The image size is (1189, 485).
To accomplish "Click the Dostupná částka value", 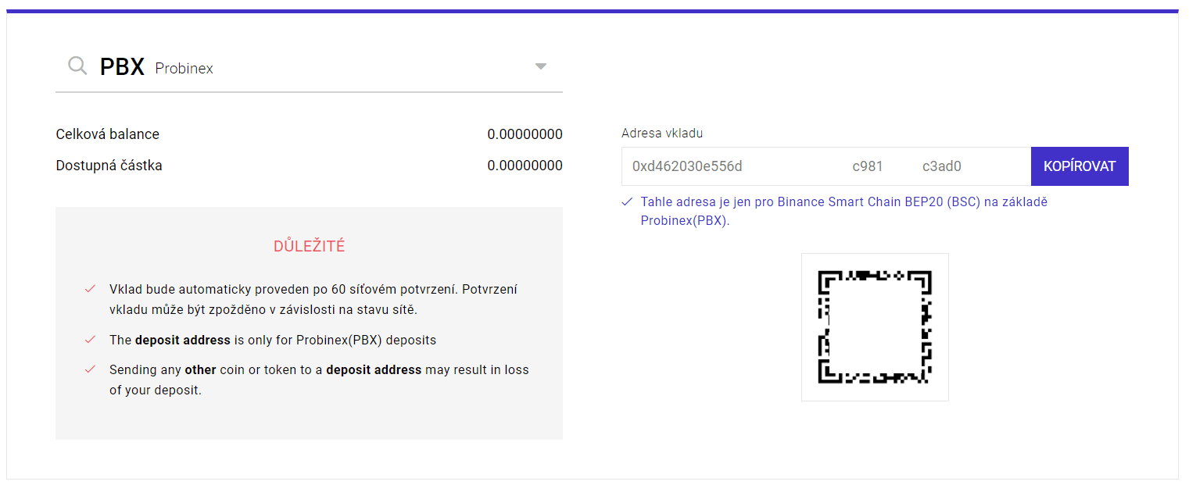I will (525, 166).
